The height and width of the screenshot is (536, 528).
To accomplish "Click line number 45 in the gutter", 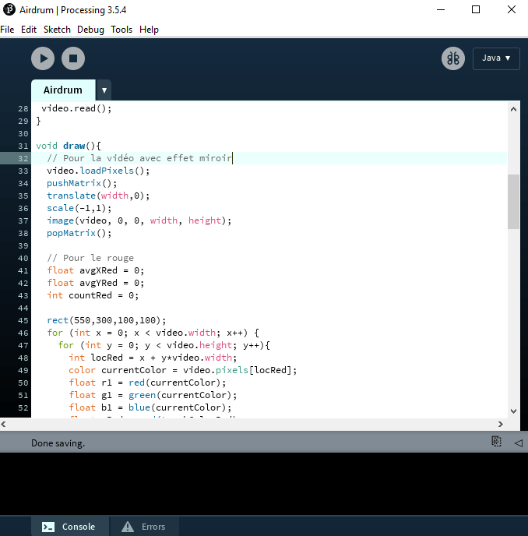I will click(x=23, y=321).
